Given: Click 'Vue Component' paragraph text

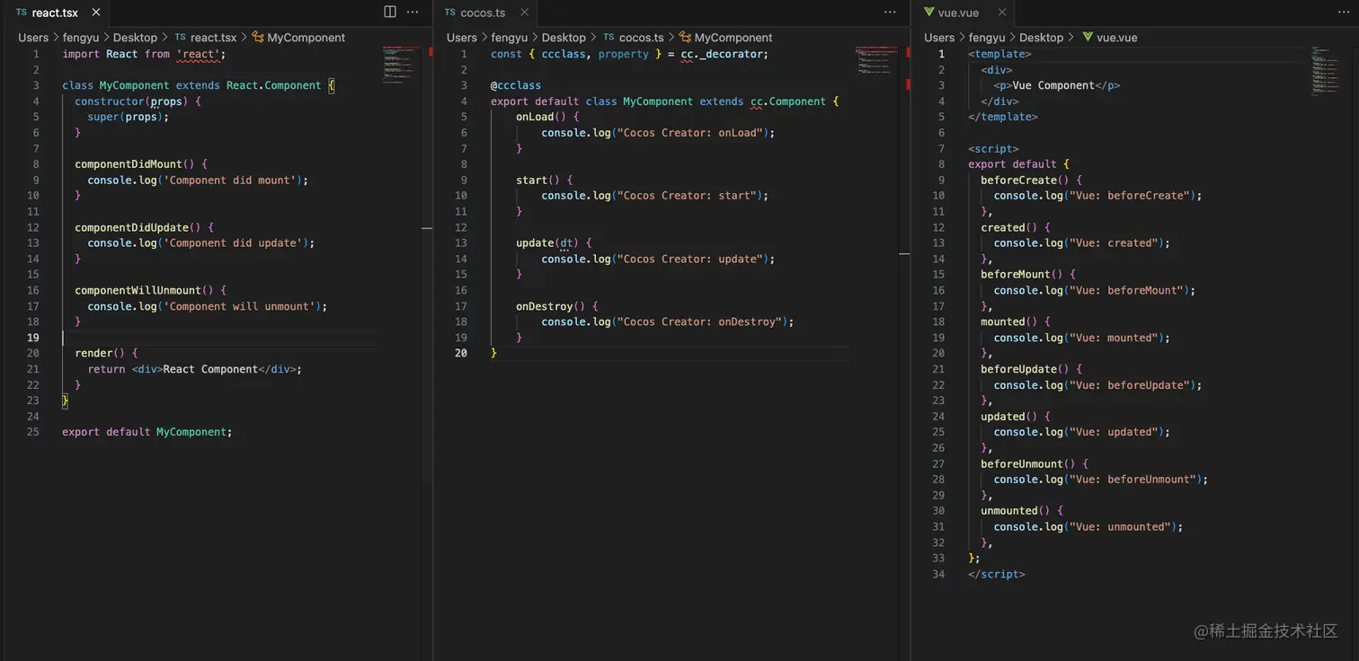Looking at the screenshot, I should (1053, 85).
